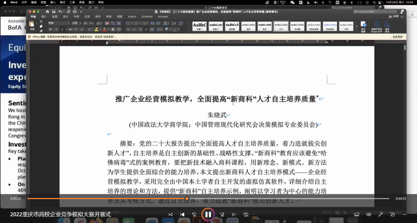Viewport: 417px width, 223px height.
Task: Expand highlight color dropdown arrow
Action: coord(100,29)
